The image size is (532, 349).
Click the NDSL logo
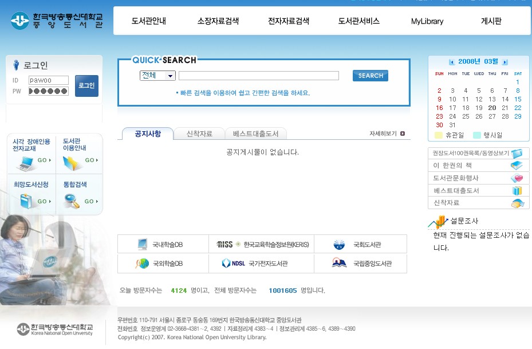coord(234,263)
